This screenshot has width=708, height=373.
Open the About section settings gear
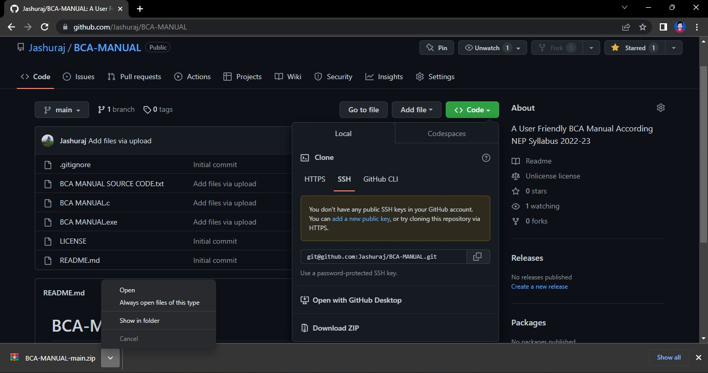tap(660, 108)
